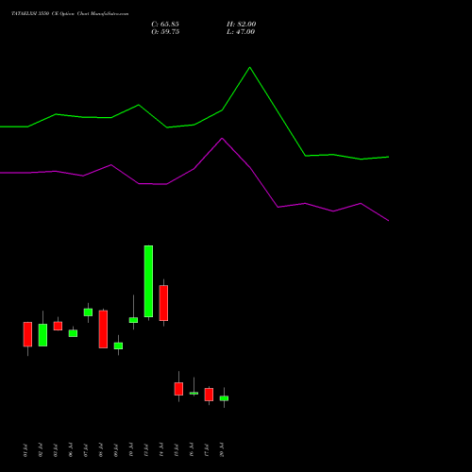The width and height of the screenshot is (472, 472).
Task: Select the close value C: 65.85
Action: coord(165,25)
